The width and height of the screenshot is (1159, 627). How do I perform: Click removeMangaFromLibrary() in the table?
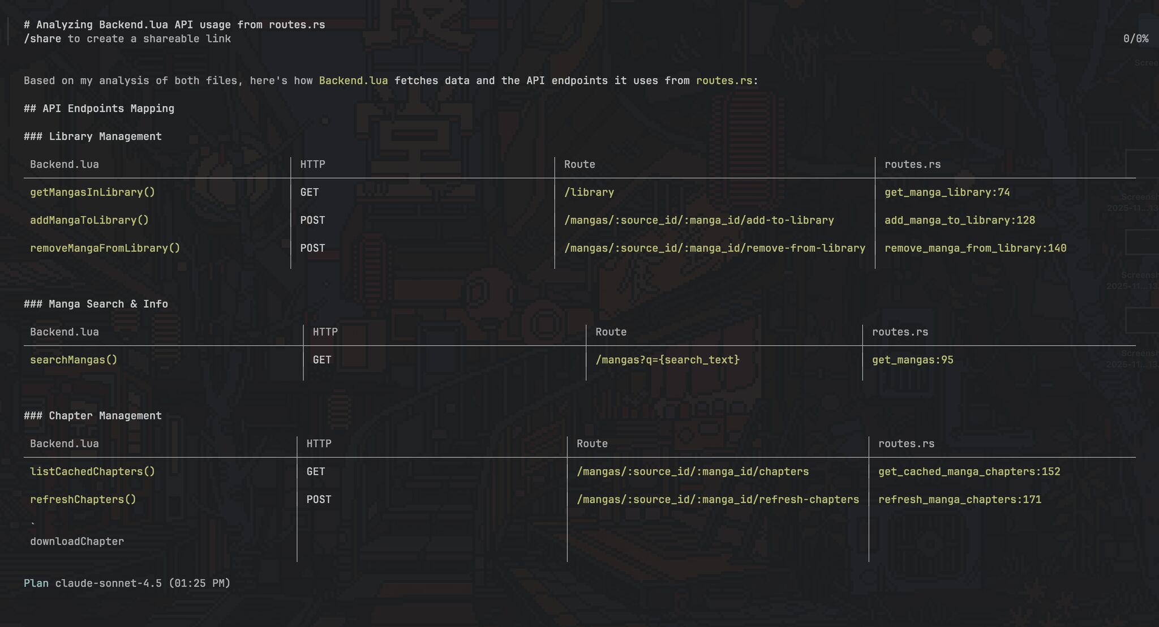tap(105, 248)
